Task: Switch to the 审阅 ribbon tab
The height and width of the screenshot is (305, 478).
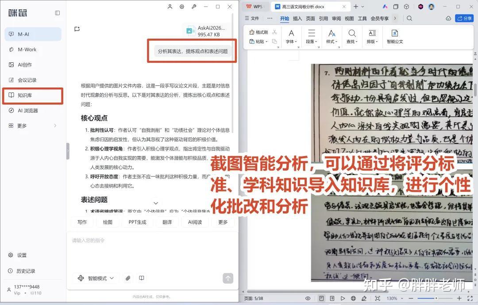Action: coord(336,19)
